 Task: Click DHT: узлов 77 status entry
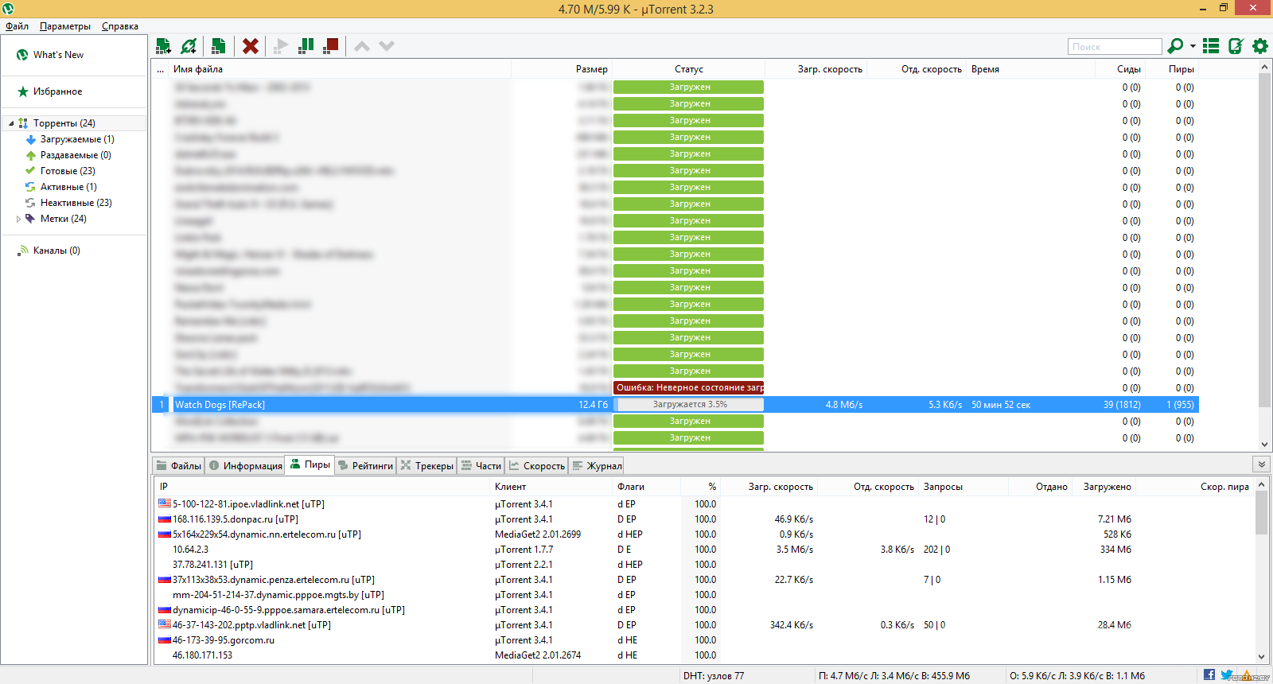tap(714, 676)
